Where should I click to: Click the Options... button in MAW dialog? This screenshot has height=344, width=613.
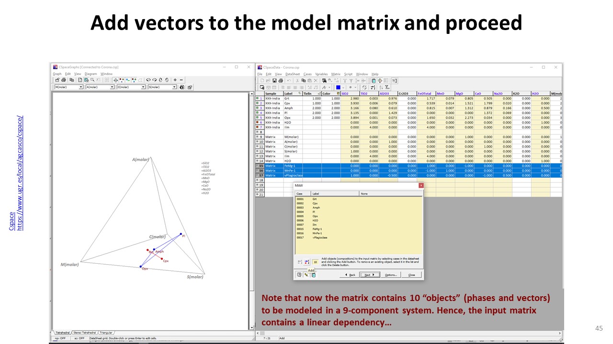[x=391, y=275]
